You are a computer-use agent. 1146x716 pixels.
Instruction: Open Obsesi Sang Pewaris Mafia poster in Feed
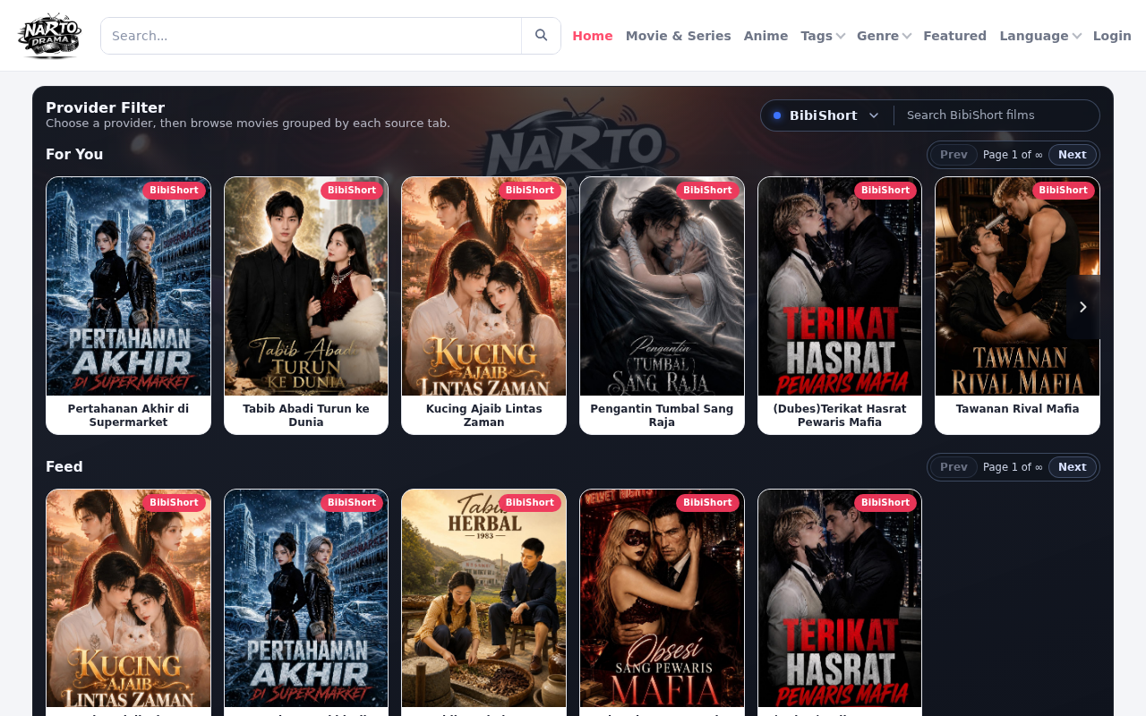coord(662,599)
